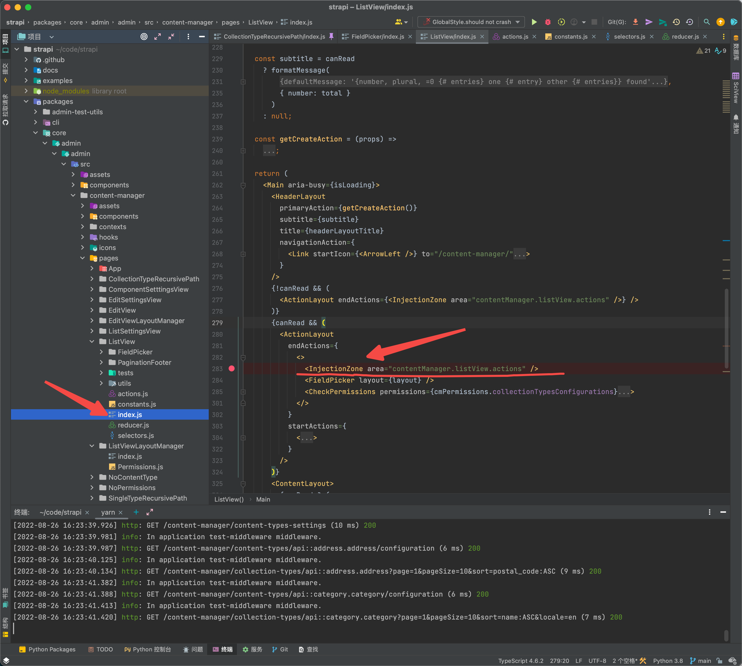The width and height of the screenshot is (742, 666).
Task: Open the search everywhere magnifier
Action: pos(707,22)
